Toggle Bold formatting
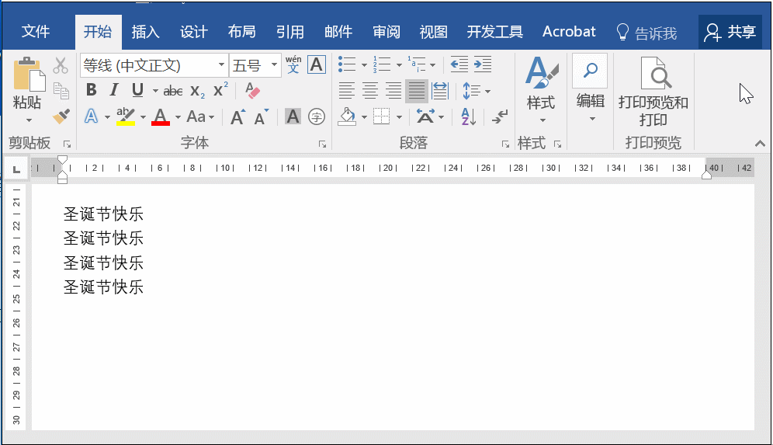This screenshot has width=773, height=445. [92, 90]
